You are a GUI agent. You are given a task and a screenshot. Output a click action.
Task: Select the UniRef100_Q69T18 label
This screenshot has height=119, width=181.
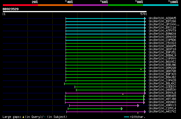[x=162, y=49]
